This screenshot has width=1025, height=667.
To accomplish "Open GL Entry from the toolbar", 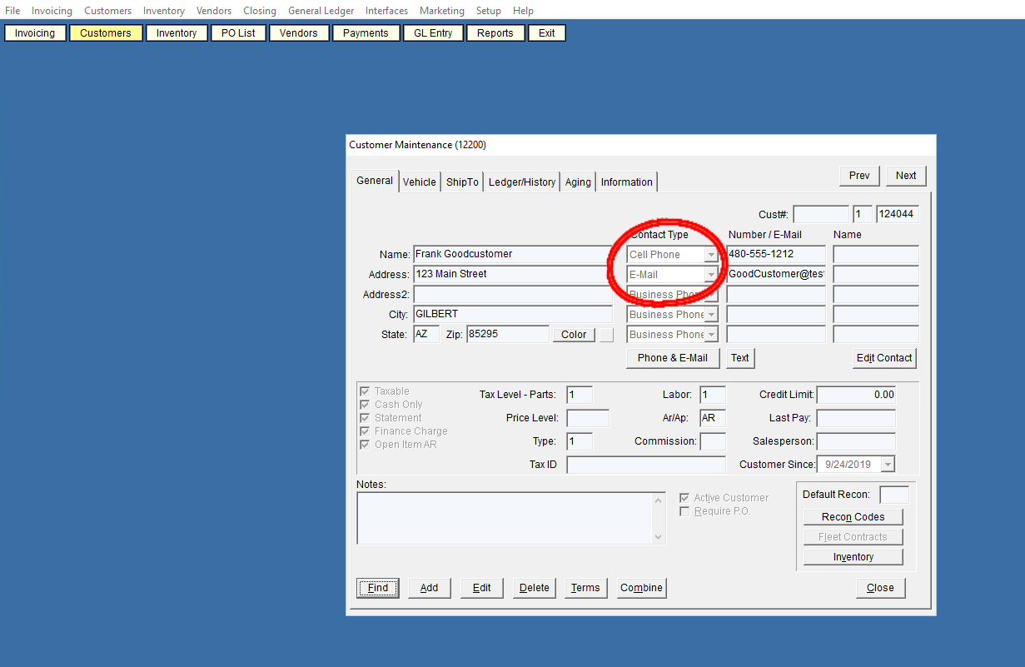I will click(x=433, y=33).
